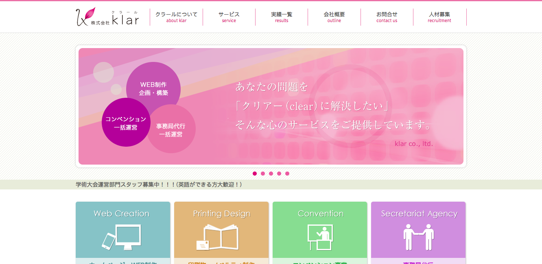Open the サービス service menu item
This screenshot has height=264, width=542.
(x=229, y=17)
